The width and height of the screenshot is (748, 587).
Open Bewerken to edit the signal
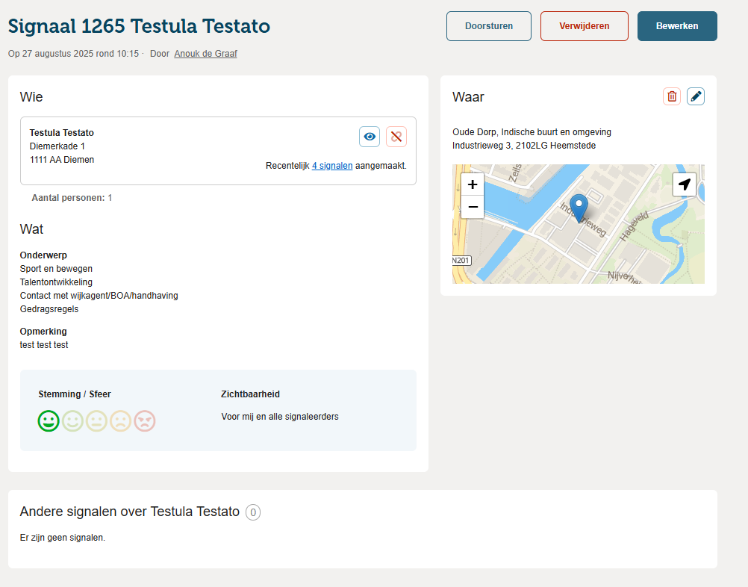677,26
